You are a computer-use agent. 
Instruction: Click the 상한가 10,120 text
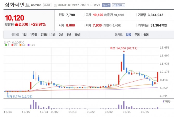tap(114, 15)
